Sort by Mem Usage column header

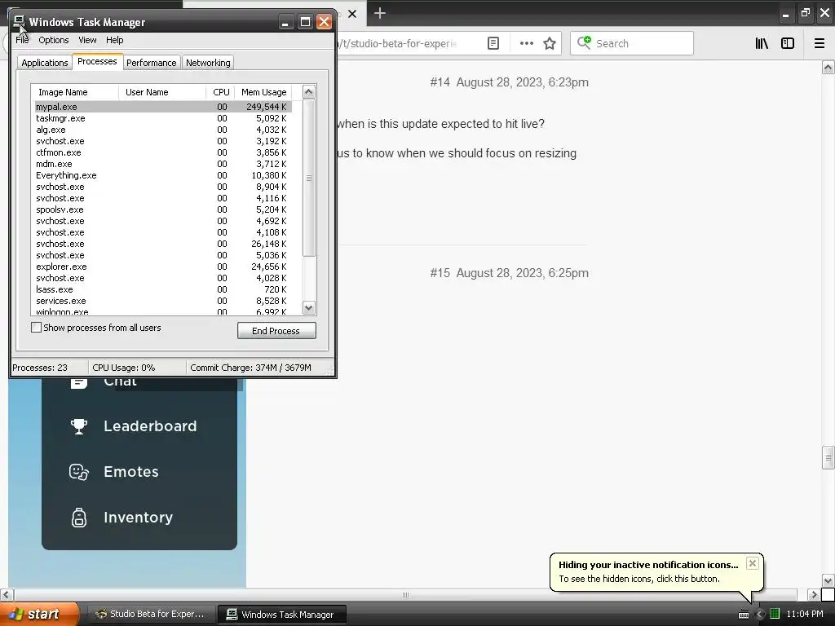[x=263, y=92]
